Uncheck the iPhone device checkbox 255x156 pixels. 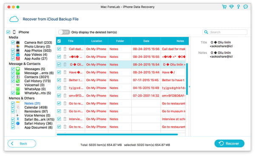coord(8,32)
